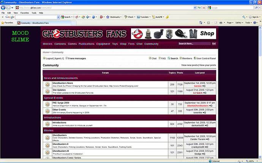Open the address bar URL history dropdown
Screen dimensions: 262x163
coord(195,8)
